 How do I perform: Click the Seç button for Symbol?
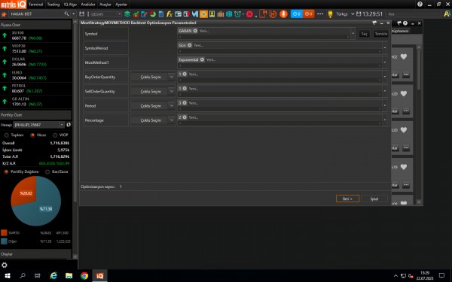(x=365, y=34)
